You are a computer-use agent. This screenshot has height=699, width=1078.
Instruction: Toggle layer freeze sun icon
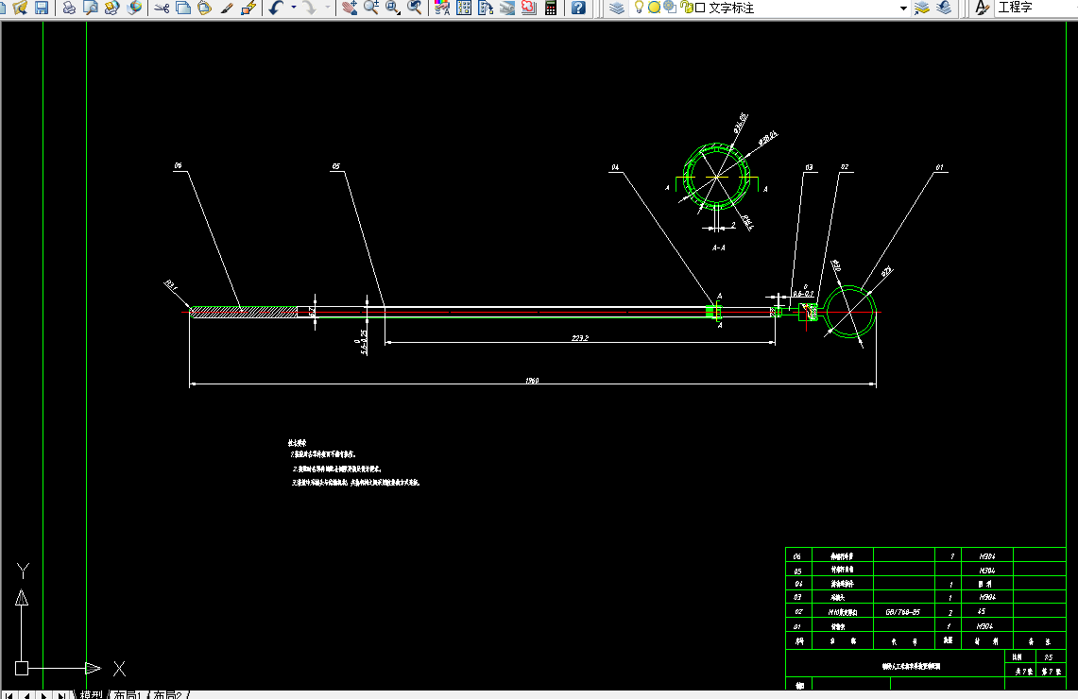click(x=654, y=7)
